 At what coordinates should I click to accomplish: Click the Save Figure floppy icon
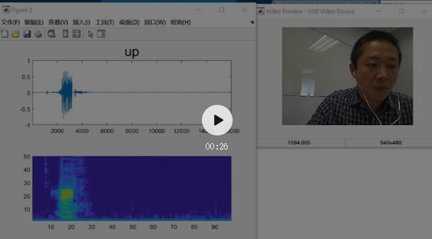pos(27,34)
